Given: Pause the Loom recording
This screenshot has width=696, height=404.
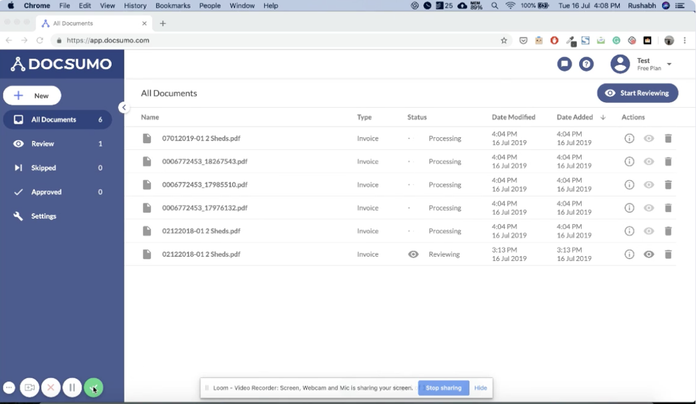Looking at the screenshot, I should (72, 387).
